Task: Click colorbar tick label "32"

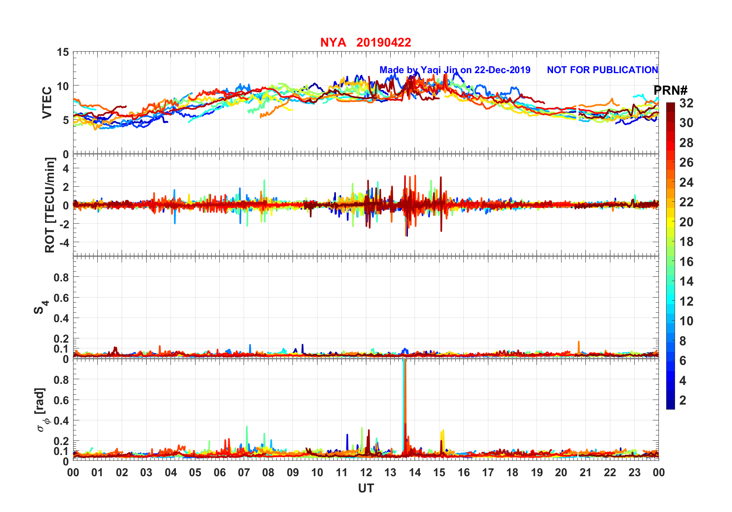Action: (x=686, y=103)
